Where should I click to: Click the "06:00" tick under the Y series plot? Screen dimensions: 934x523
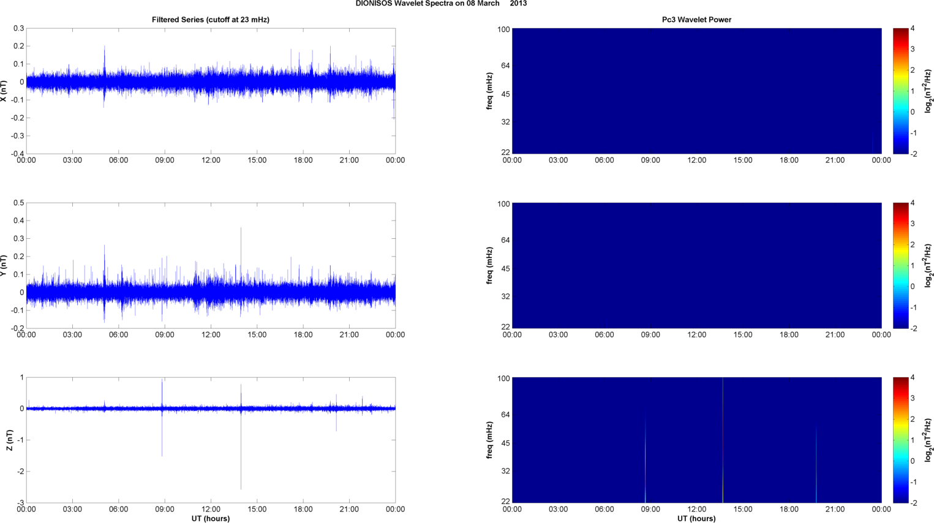[119, 335]
